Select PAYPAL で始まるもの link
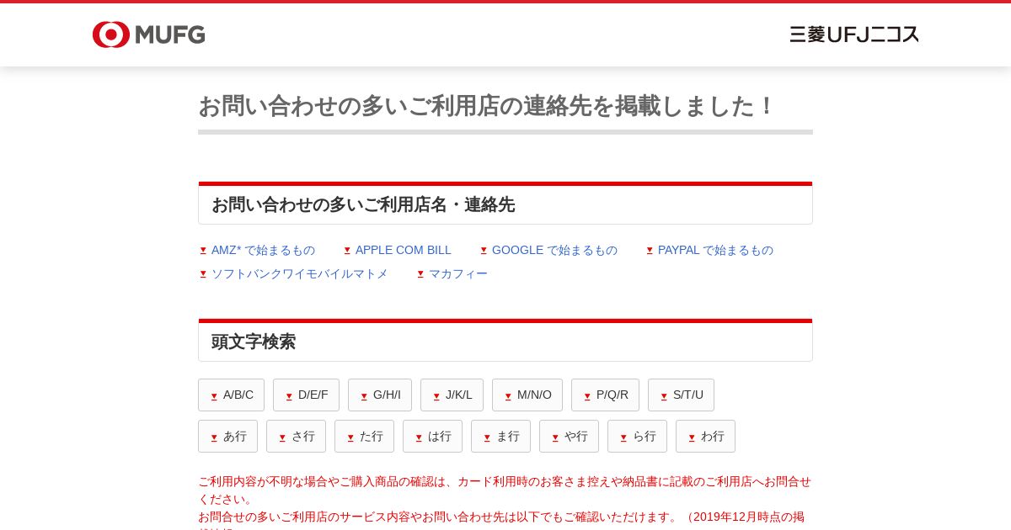 click(709, 250)
